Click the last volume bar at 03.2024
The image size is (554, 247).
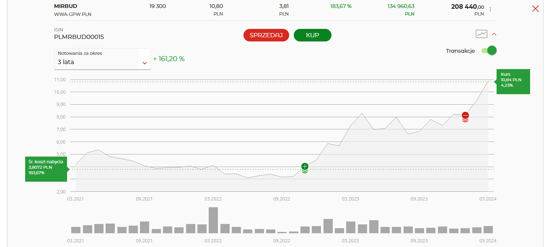[488, 229]
